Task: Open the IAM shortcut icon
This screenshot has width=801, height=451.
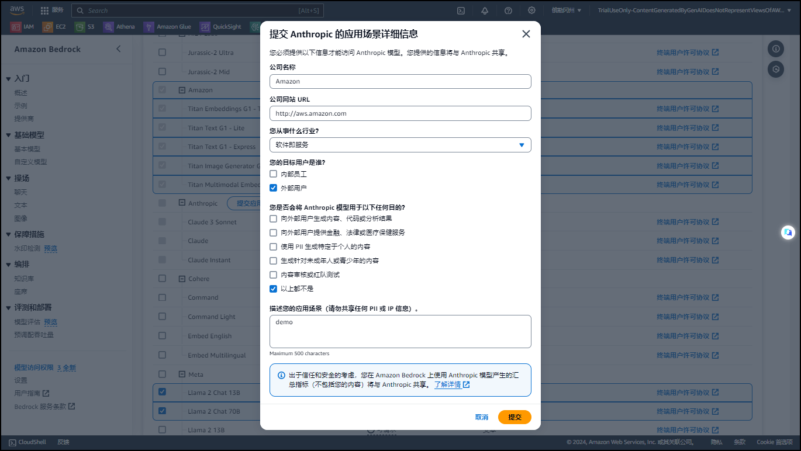Action: tap(16, 27)
